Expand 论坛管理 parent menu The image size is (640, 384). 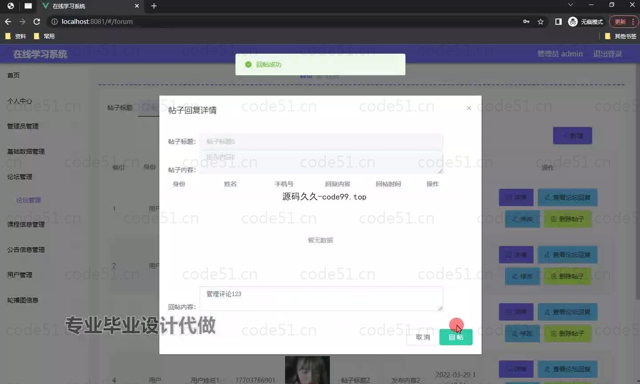pyautogui.click(x=20, y=177)
